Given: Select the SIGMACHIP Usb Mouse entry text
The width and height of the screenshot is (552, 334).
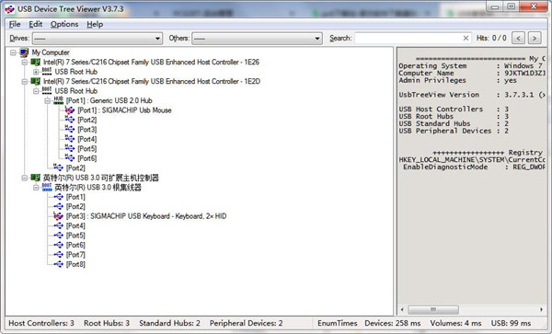Looking at the screenshot, I should 124,110.
